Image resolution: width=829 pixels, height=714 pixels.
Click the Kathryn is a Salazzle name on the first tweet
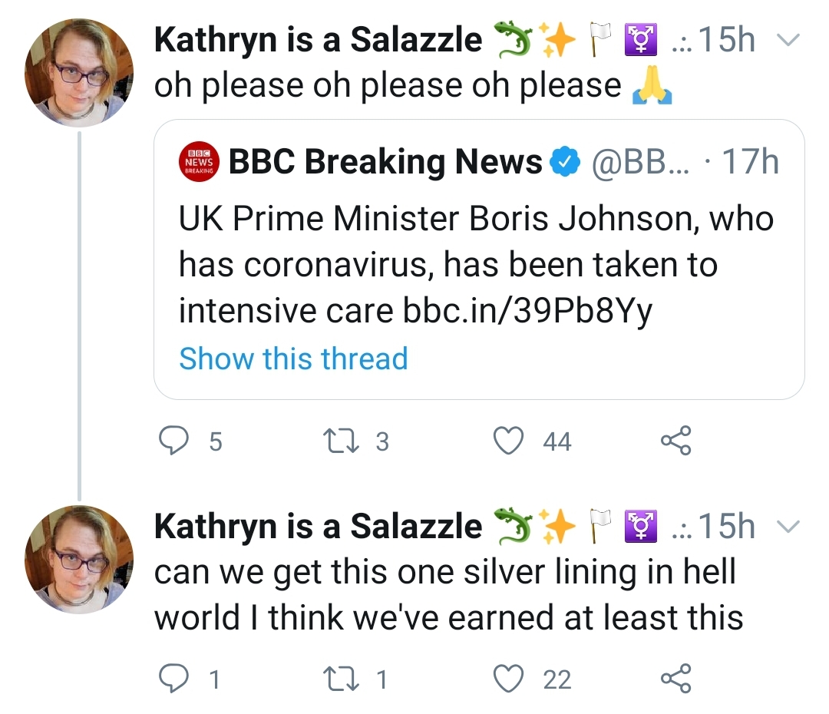click(318, 40)
